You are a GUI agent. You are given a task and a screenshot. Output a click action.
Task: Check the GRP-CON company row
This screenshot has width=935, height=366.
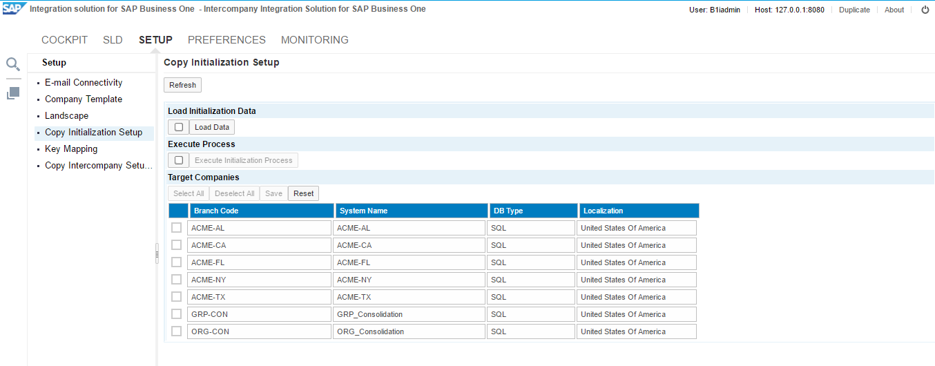[x=177, y=314]
